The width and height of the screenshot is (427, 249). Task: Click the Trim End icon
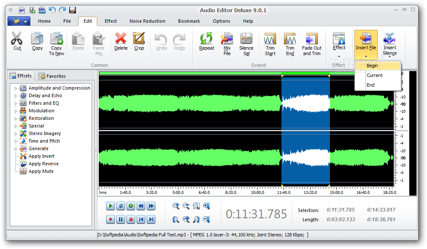click(x=290, y=38)
